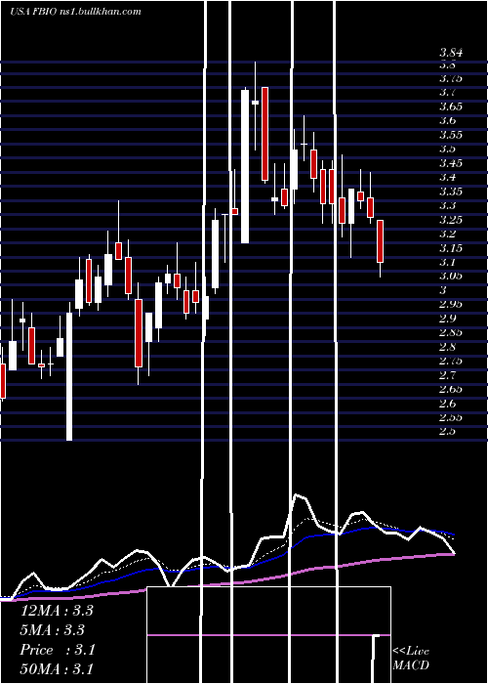Select the long white candle bottoming at 2.5

tap(69, 376)
